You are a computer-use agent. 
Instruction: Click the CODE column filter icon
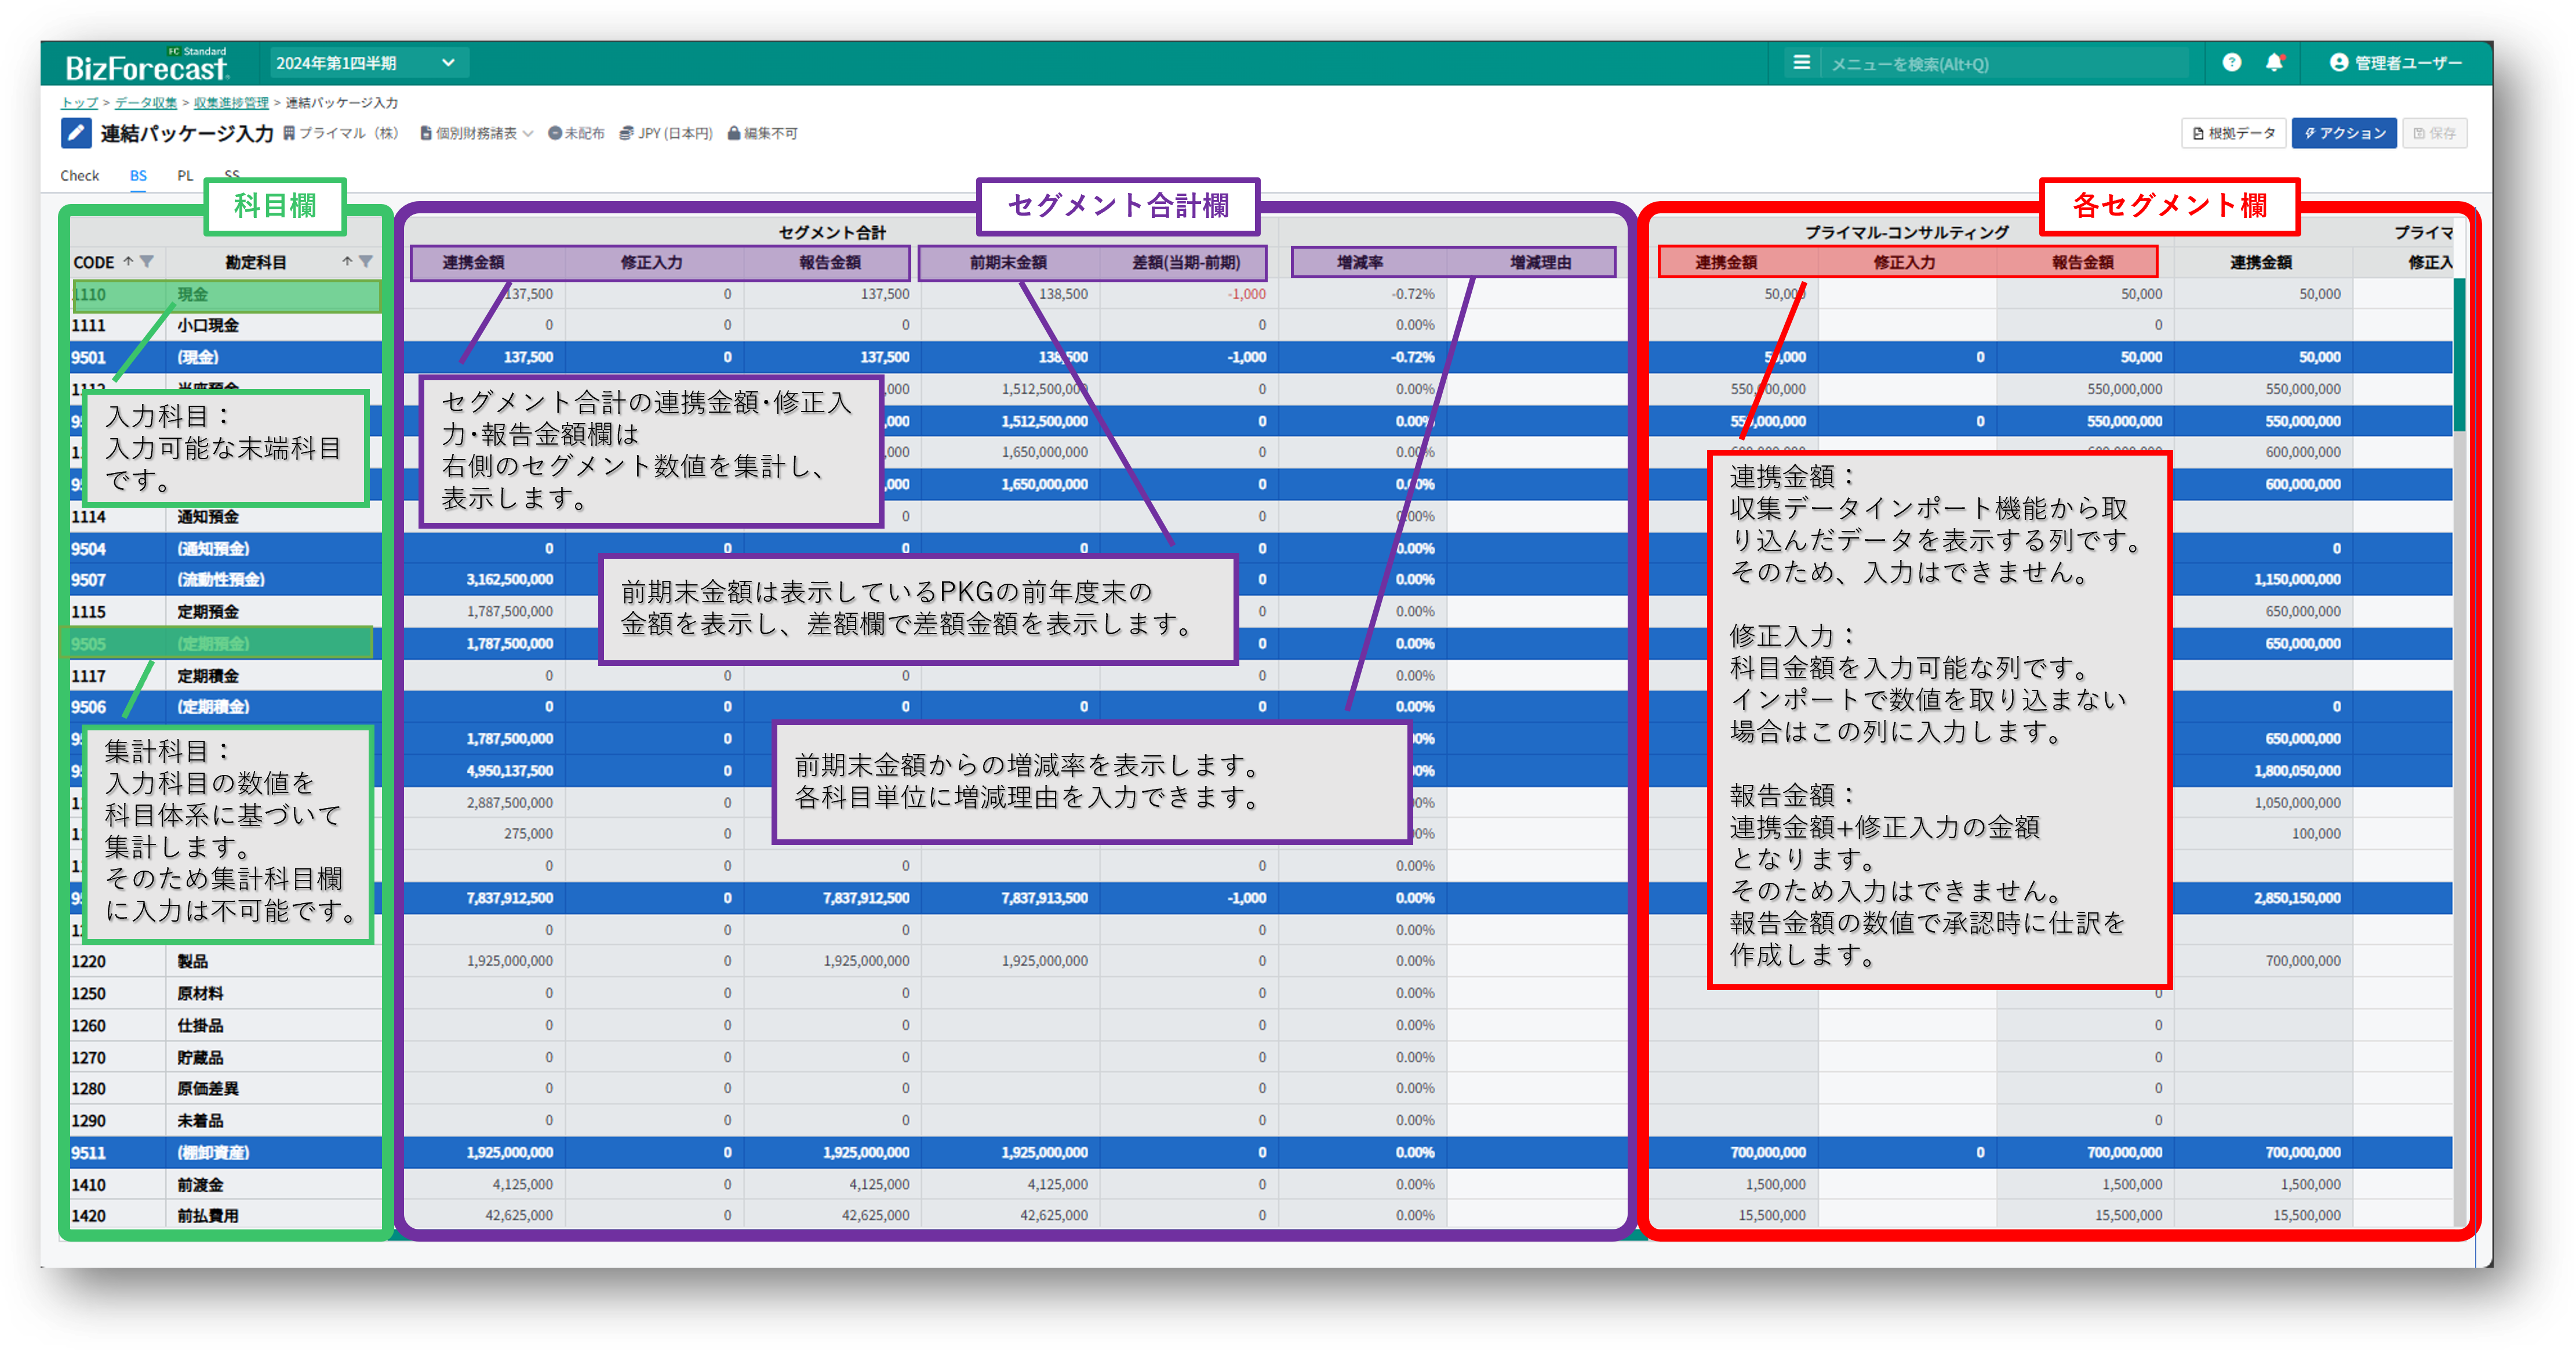pos(147,262)
